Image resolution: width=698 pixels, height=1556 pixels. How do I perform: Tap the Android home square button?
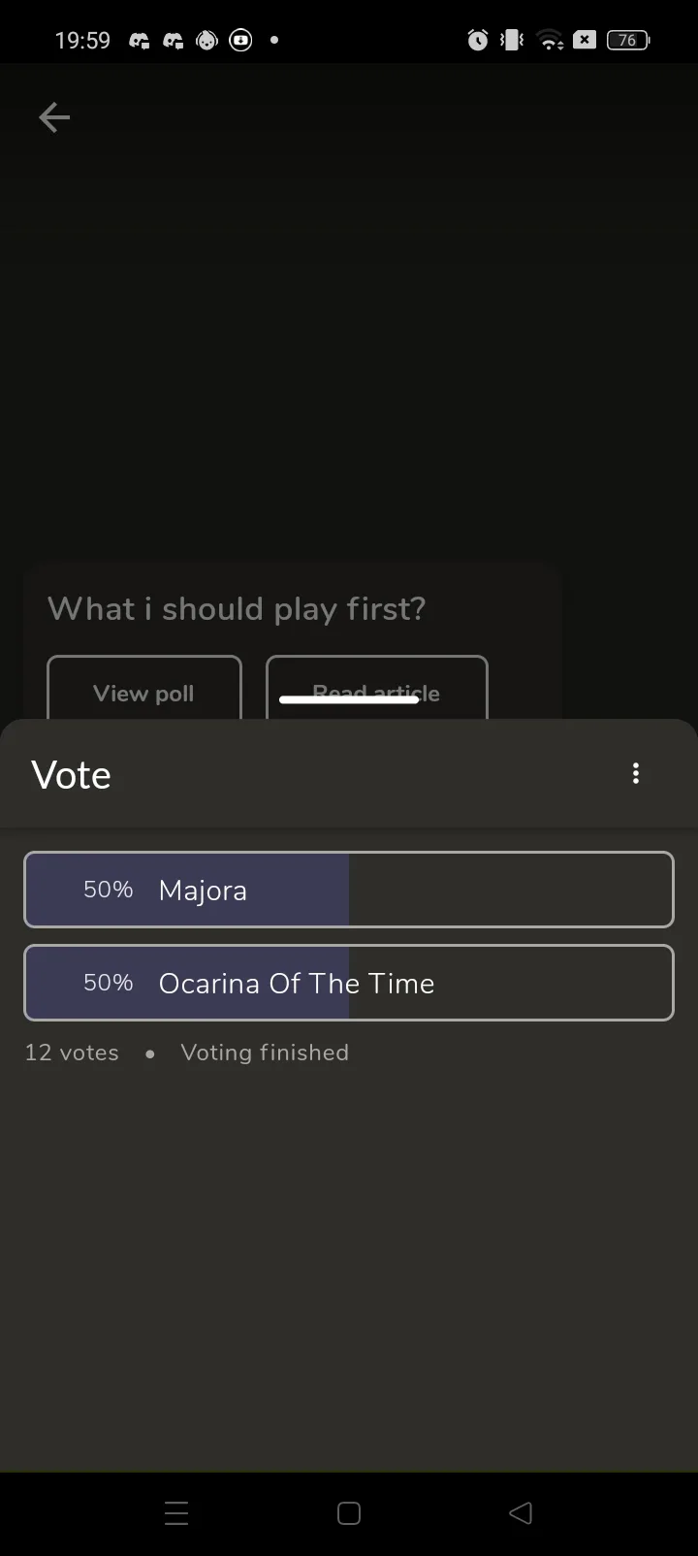pyautogui.click(x=349, y=1513)
